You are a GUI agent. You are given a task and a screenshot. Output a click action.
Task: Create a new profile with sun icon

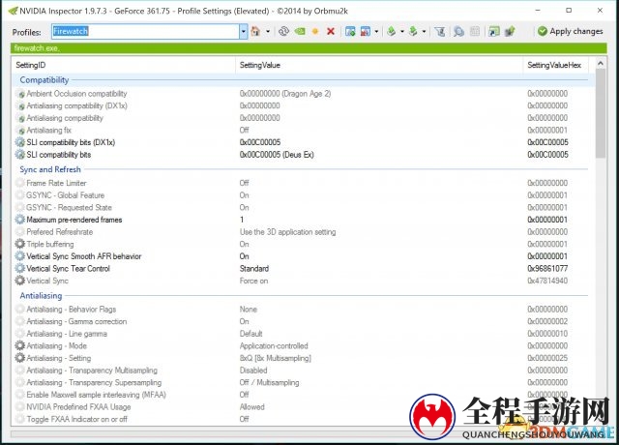tap(315, 31)
